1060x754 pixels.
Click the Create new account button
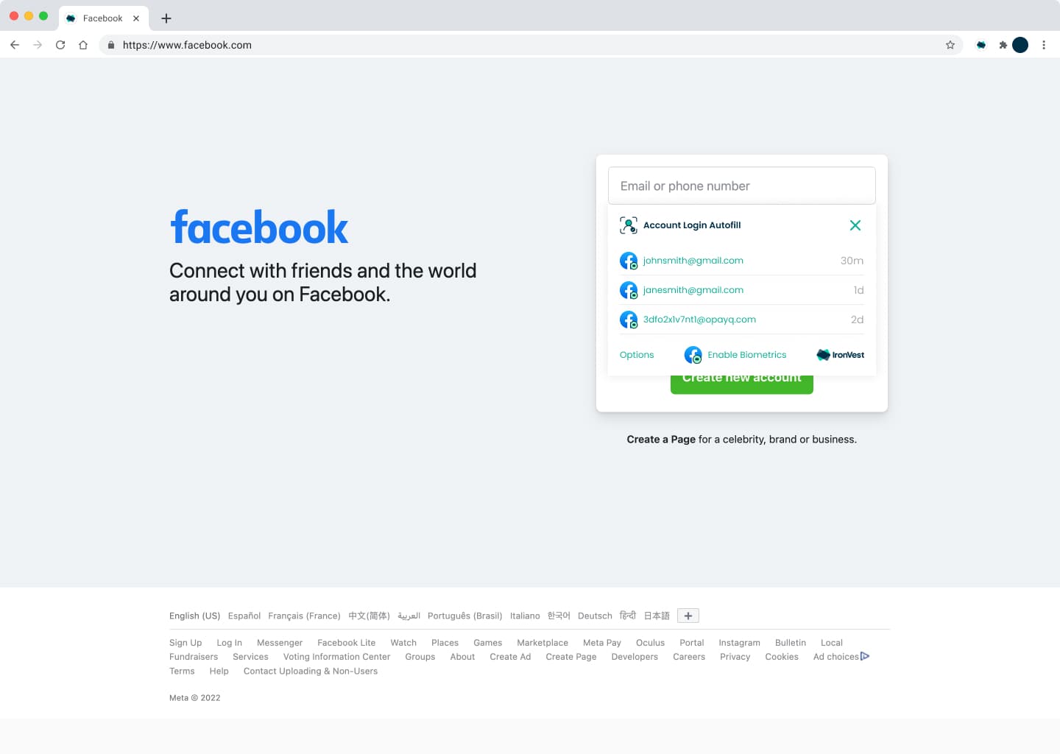742,384
